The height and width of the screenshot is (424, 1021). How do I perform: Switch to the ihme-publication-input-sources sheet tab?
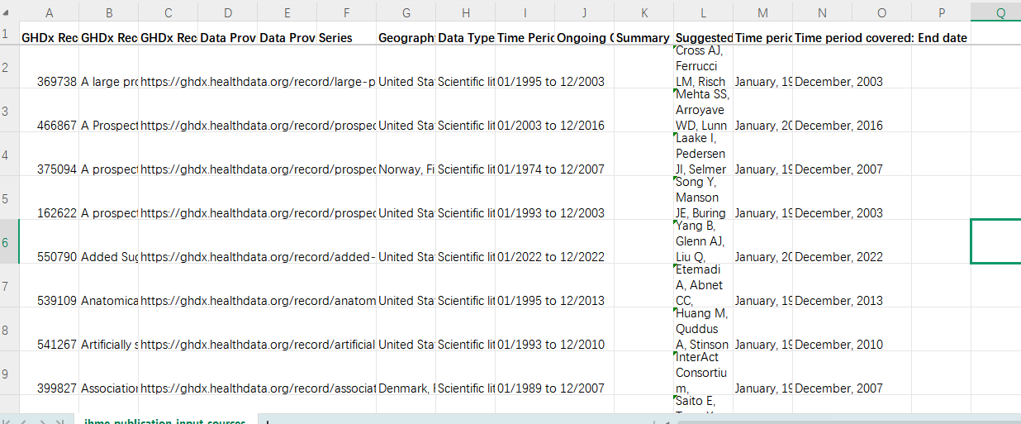164,422
